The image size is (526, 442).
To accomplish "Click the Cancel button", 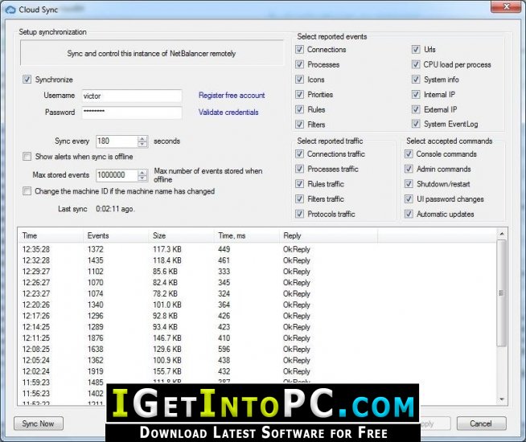I will click(481, 424).
